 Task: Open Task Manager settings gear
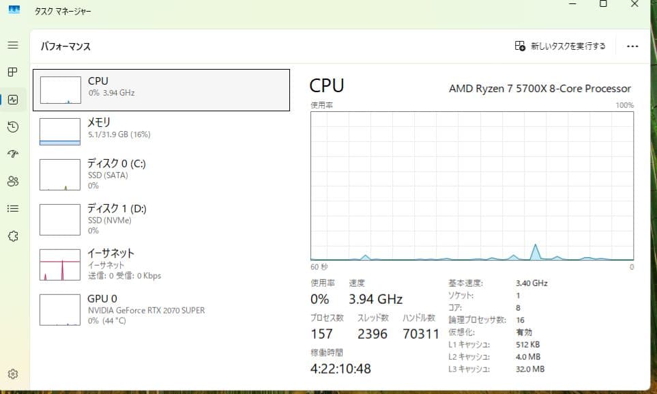[12, 374]
